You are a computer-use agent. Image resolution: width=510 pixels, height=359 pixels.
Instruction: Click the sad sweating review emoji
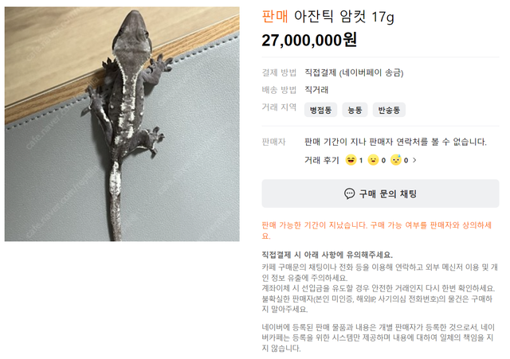(x=396, y=160)
